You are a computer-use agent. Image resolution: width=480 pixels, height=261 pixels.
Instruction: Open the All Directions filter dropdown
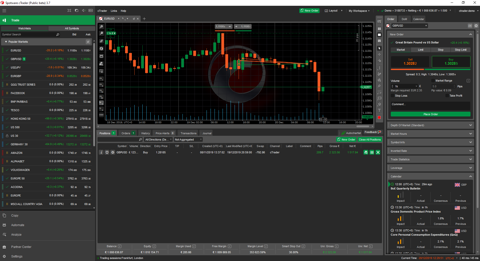pos(158,140)
